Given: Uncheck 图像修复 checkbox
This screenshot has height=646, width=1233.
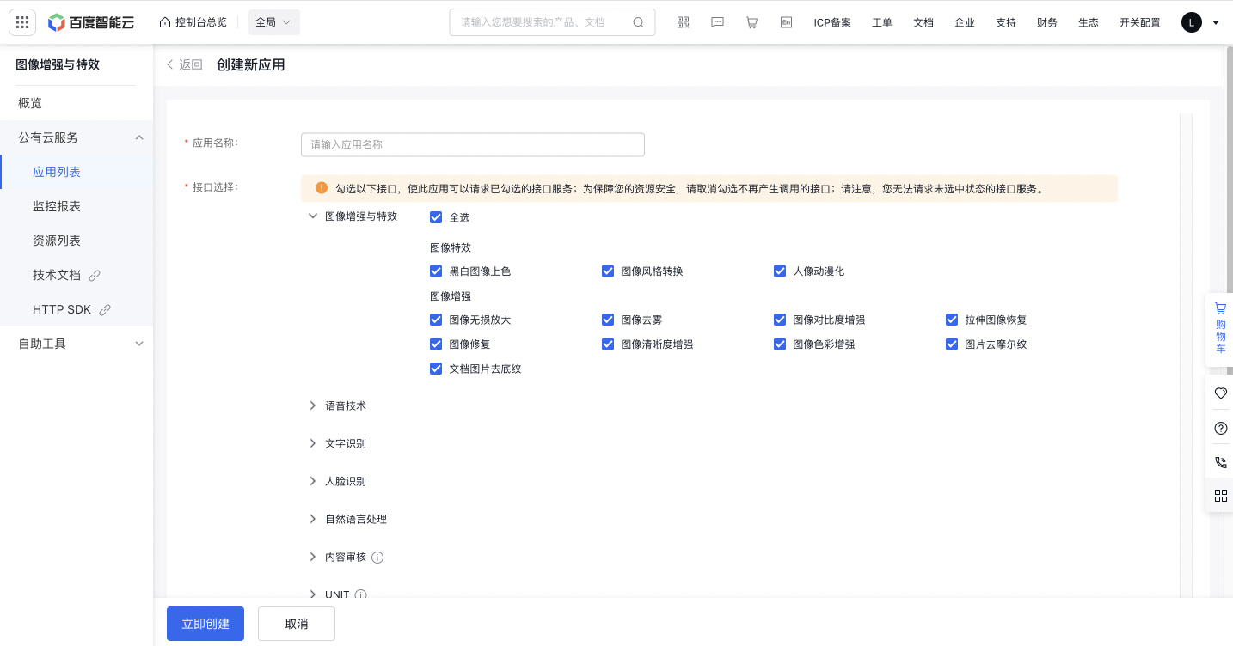Looking at the screenshot, I should pos(436,344).
